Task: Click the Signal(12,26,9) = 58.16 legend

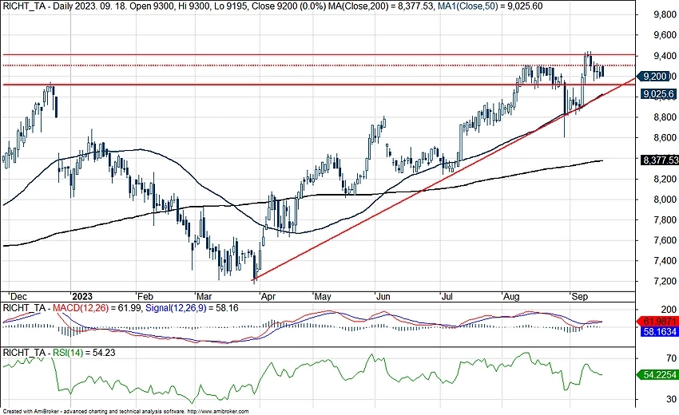Action: point(193,308)
